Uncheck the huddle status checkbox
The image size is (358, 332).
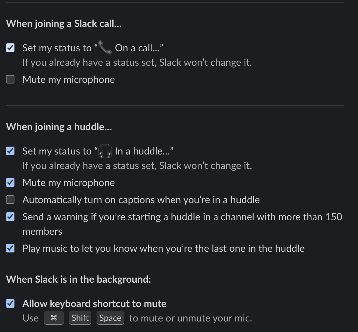[x=10, y=151]
